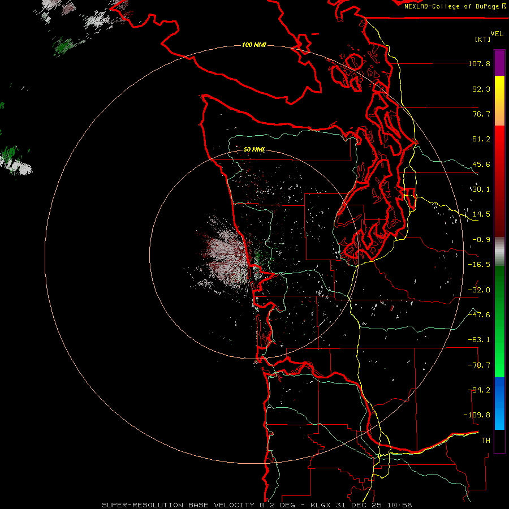Screen dimensions: 509x509
Task: Pick the -32.0 velocity scale value
Action: click(x=479, y=290)
